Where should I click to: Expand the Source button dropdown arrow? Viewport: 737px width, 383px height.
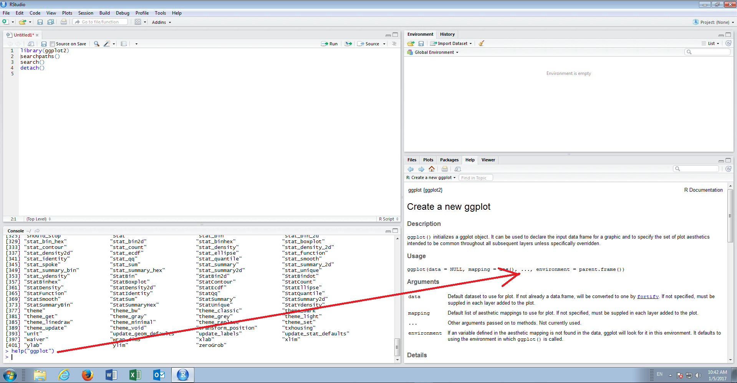click(384, 44)
